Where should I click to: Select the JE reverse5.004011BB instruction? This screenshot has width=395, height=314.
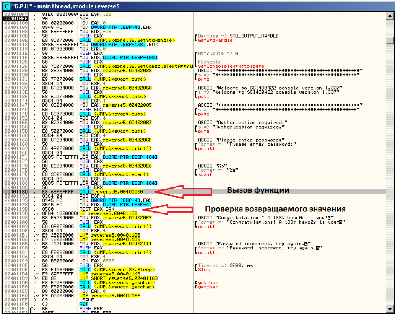pyautogui.click(x=108, y=213)
